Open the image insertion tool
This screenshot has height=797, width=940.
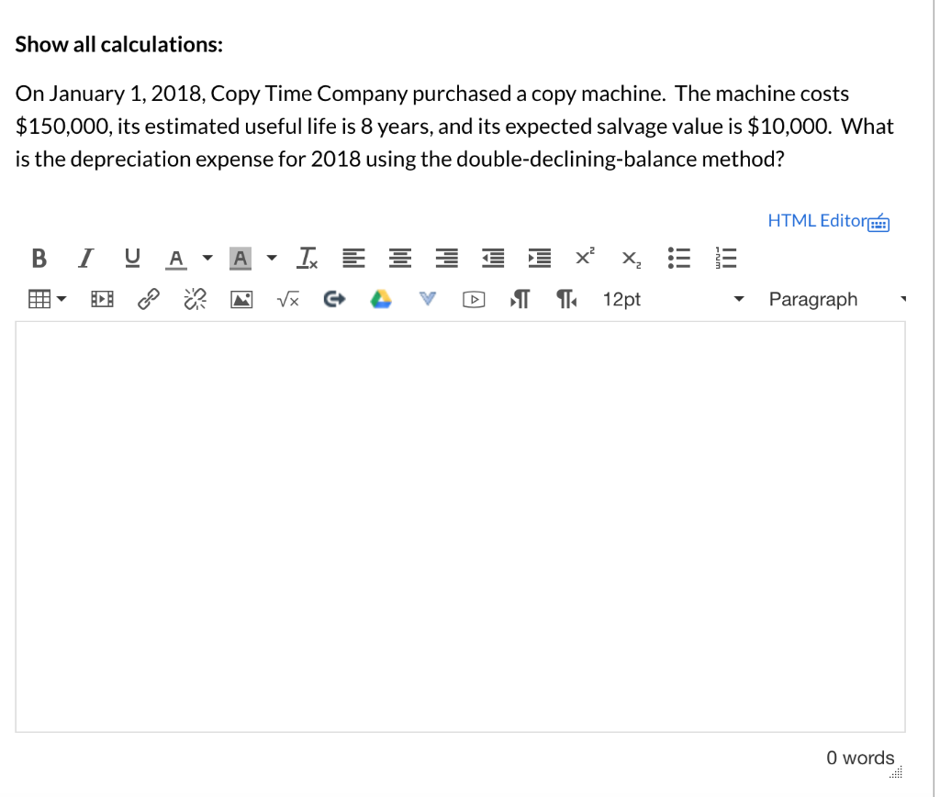(x=241, y=298)
